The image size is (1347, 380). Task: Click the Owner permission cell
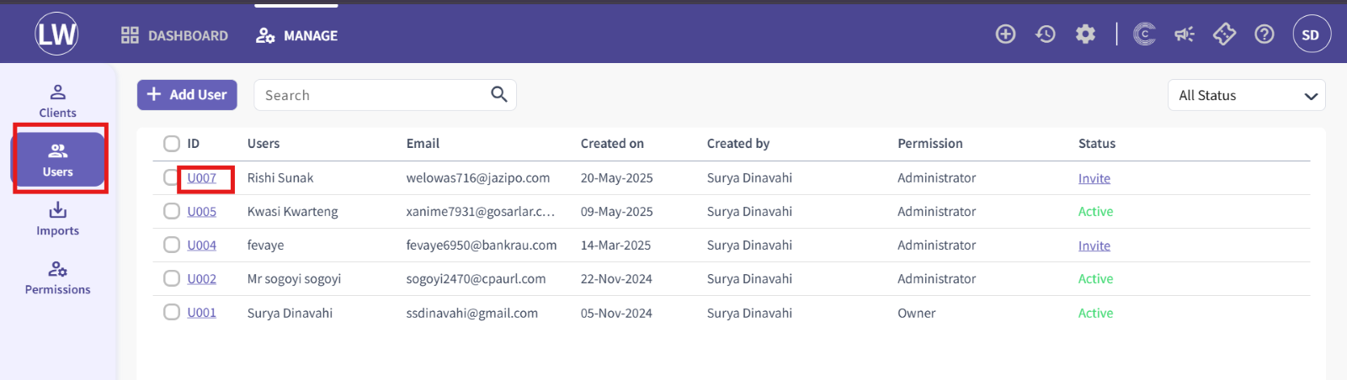pos(917,313)
